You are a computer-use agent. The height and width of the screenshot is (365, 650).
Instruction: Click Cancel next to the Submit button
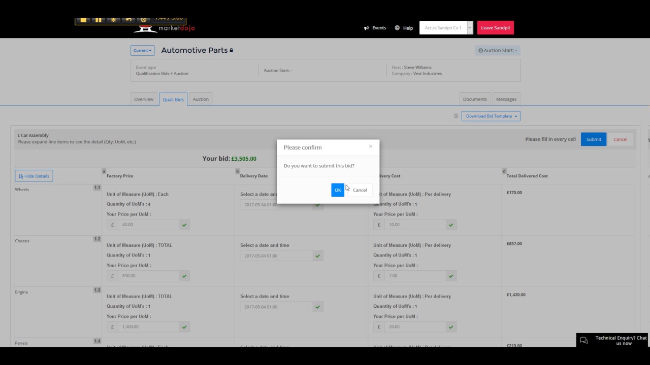pyautogui.click(x=620, y=139)
